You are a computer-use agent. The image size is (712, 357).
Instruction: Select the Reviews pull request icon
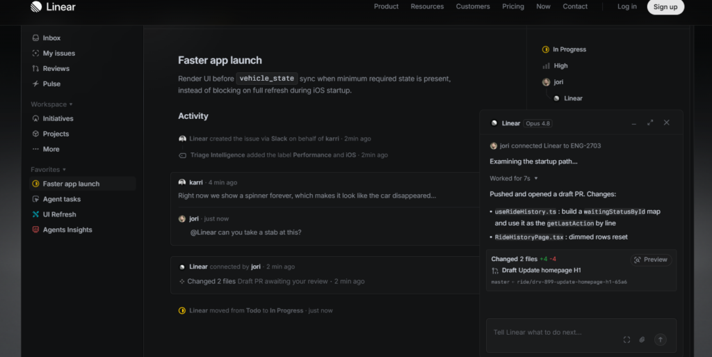tap(35, 69)
